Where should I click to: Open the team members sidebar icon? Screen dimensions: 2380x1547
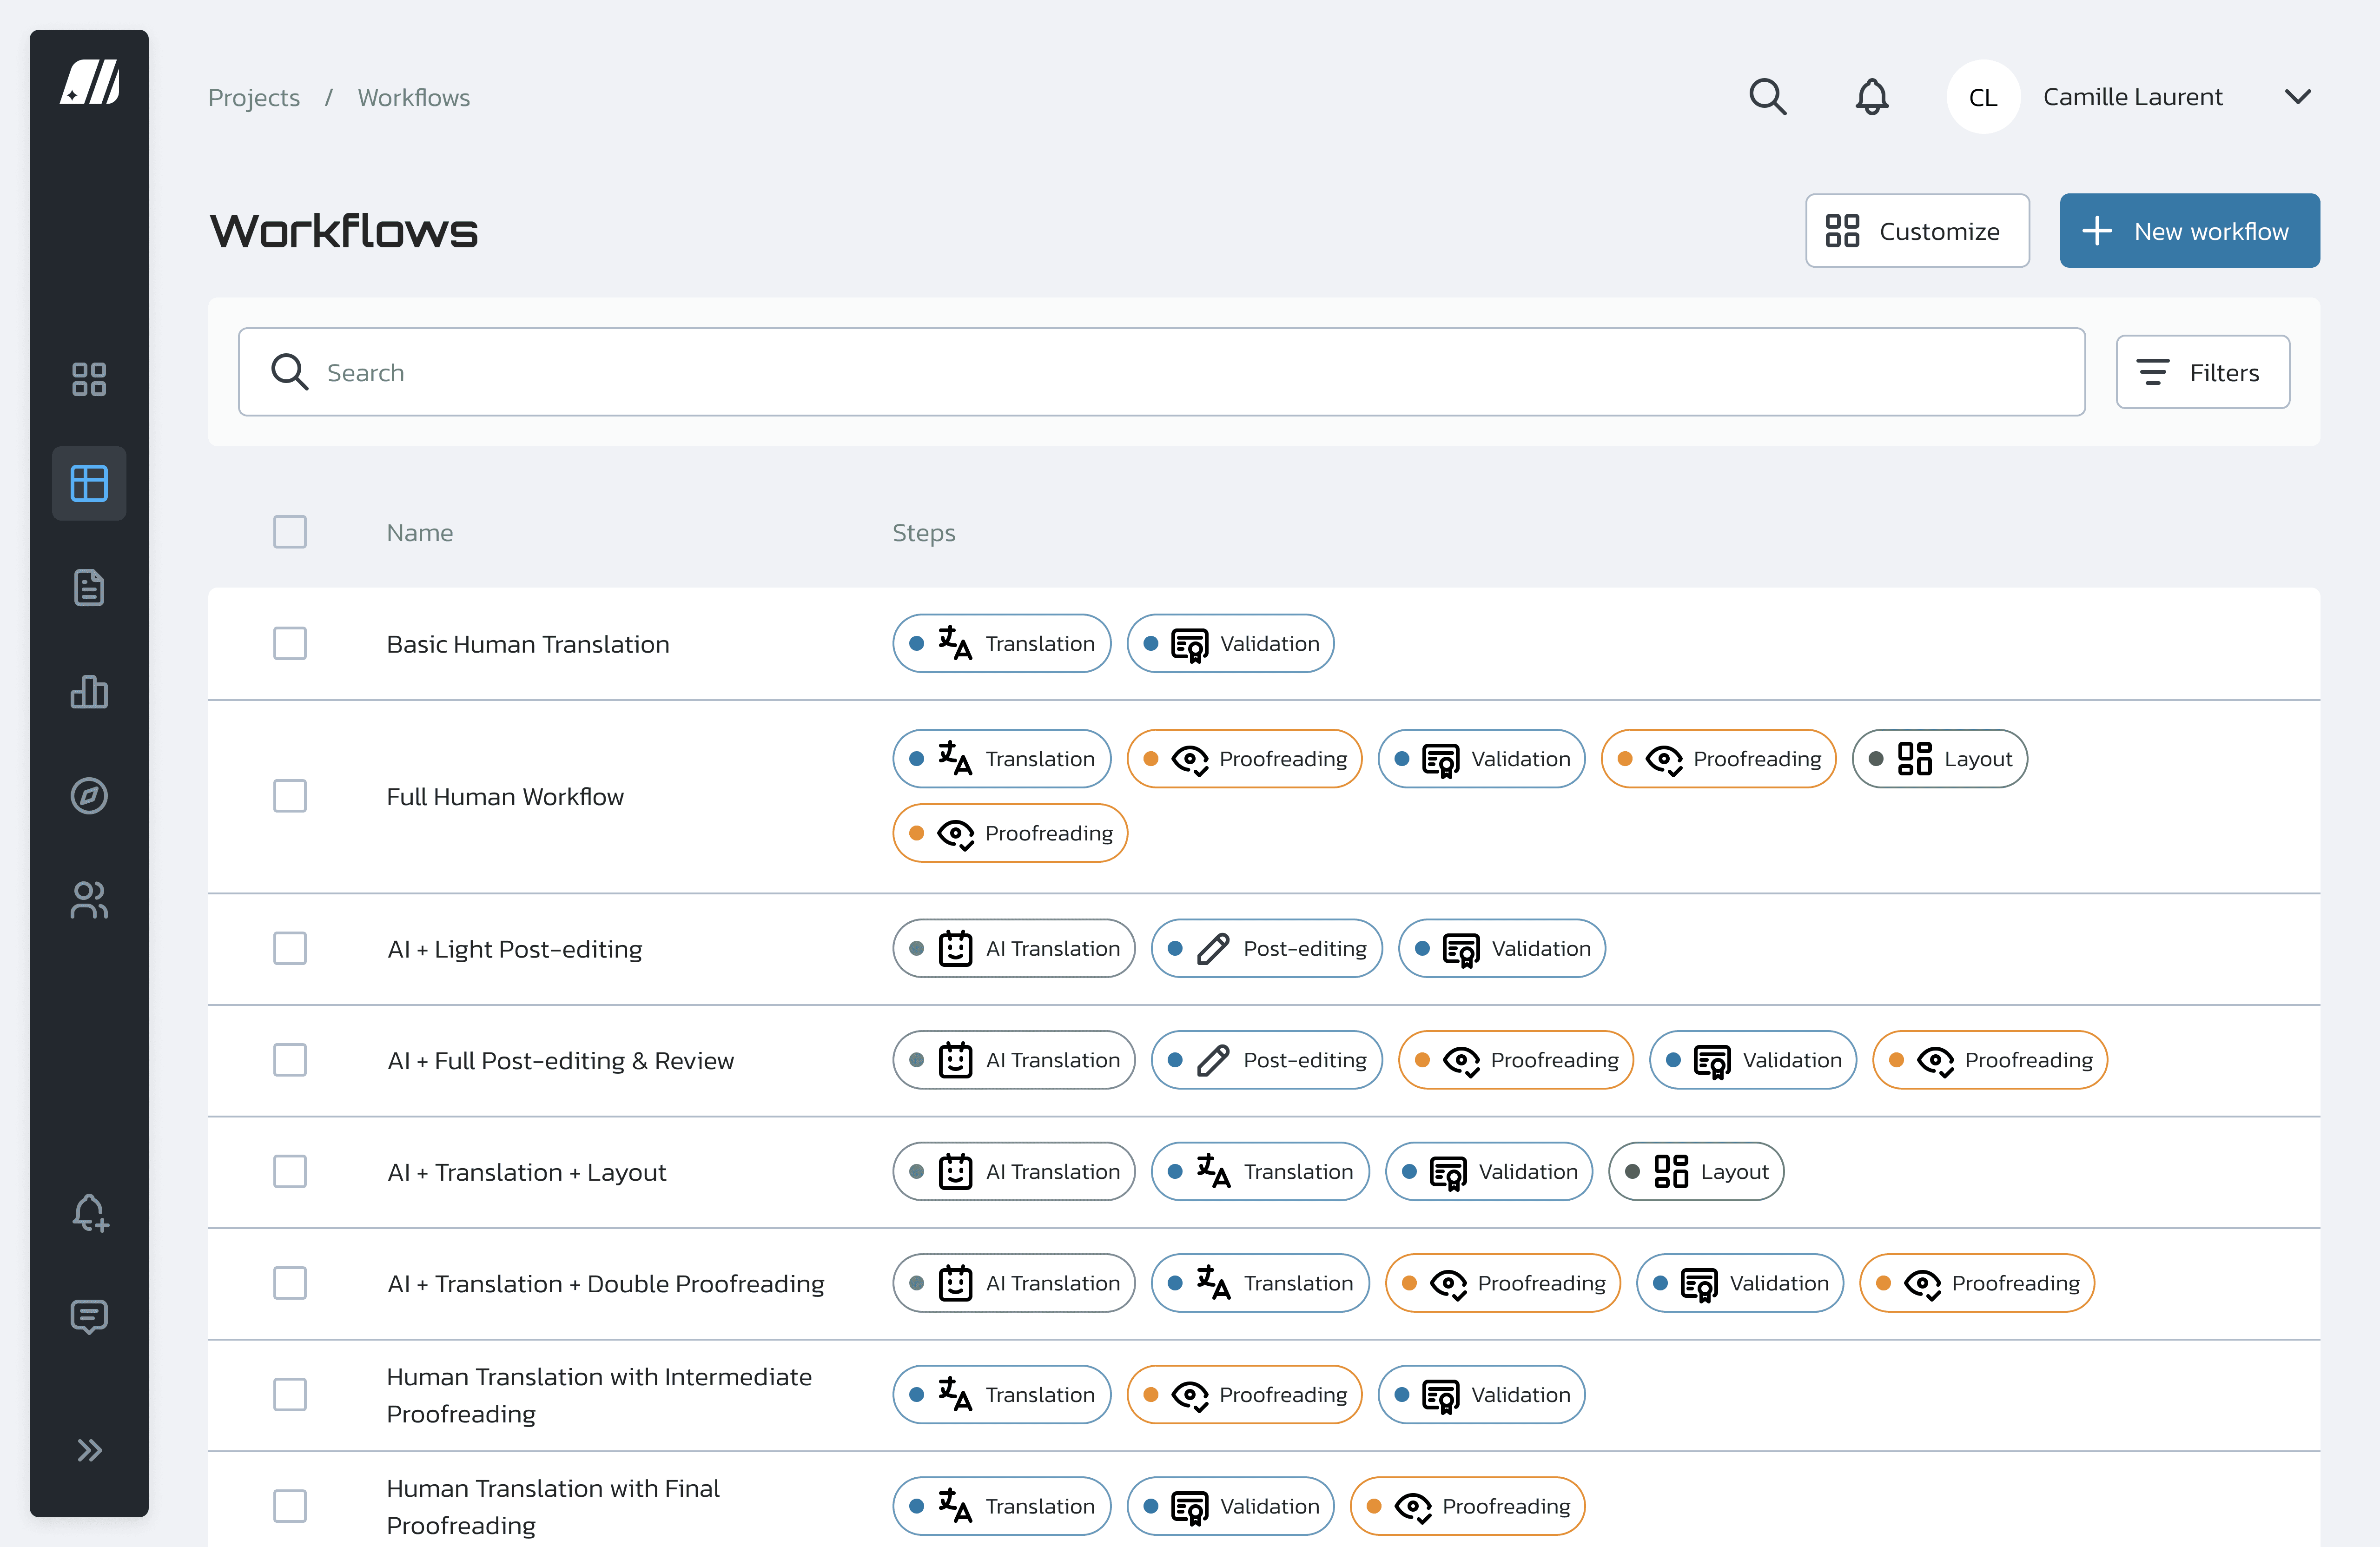(89, 900)
